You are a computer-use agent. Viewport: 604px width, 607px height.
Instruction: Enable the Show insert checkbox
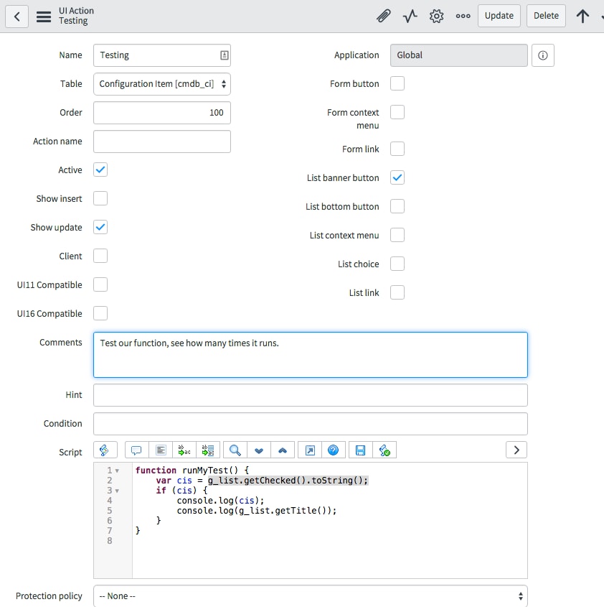(x=100, y=198)
